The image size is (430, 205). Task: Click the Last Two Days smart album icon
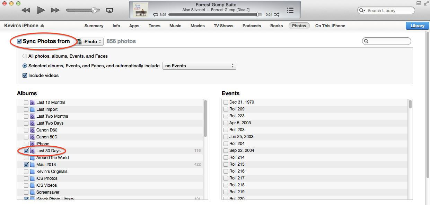pos(32,123)
